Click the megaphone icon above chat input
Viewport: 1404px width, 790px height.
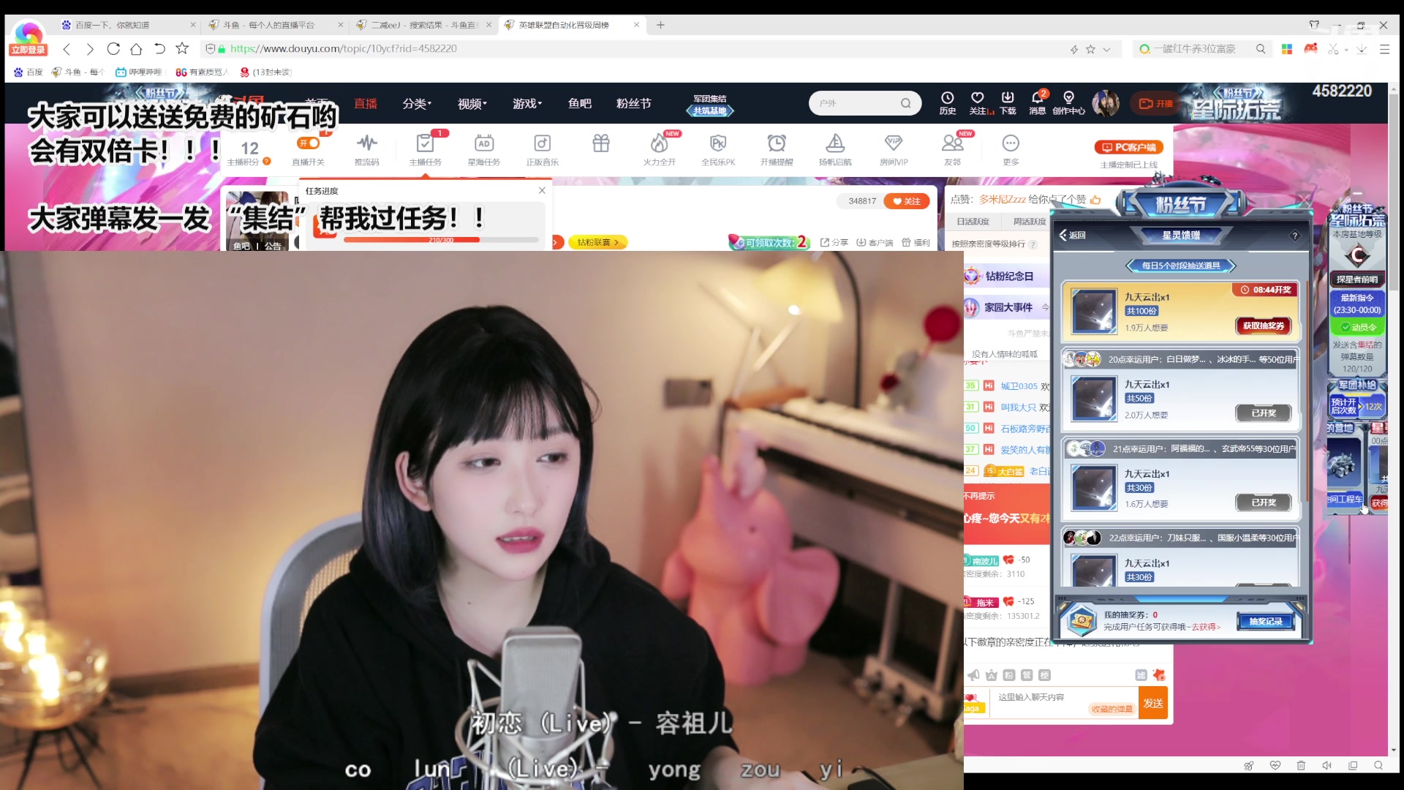coord(973,675)
